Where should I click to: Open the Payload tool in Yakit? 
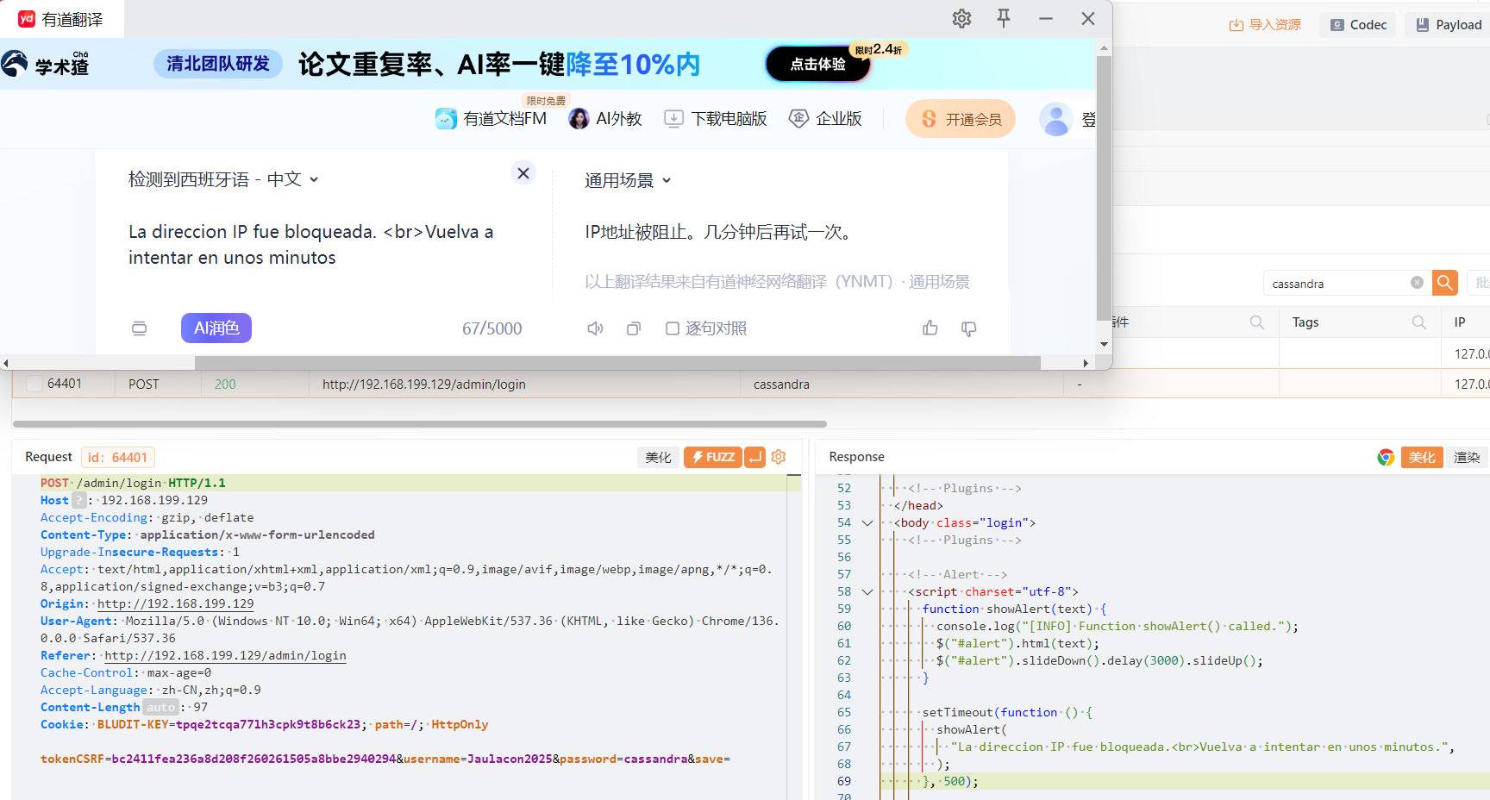pyautogui.click(x=1449, y=25)
